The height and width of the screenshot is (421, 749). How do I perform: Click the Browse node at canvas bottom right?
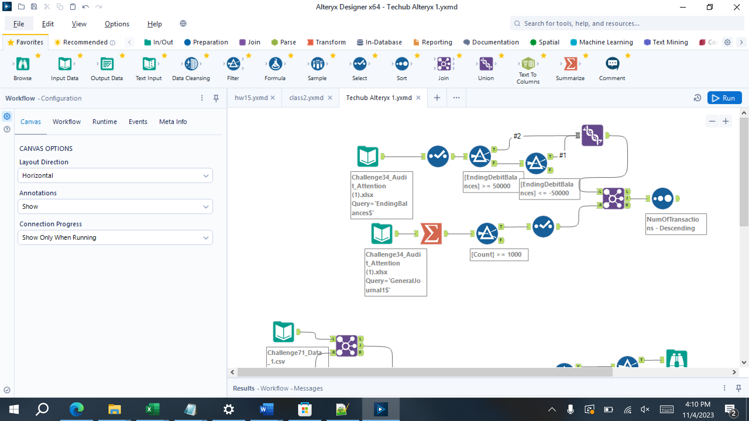[676, 358]
